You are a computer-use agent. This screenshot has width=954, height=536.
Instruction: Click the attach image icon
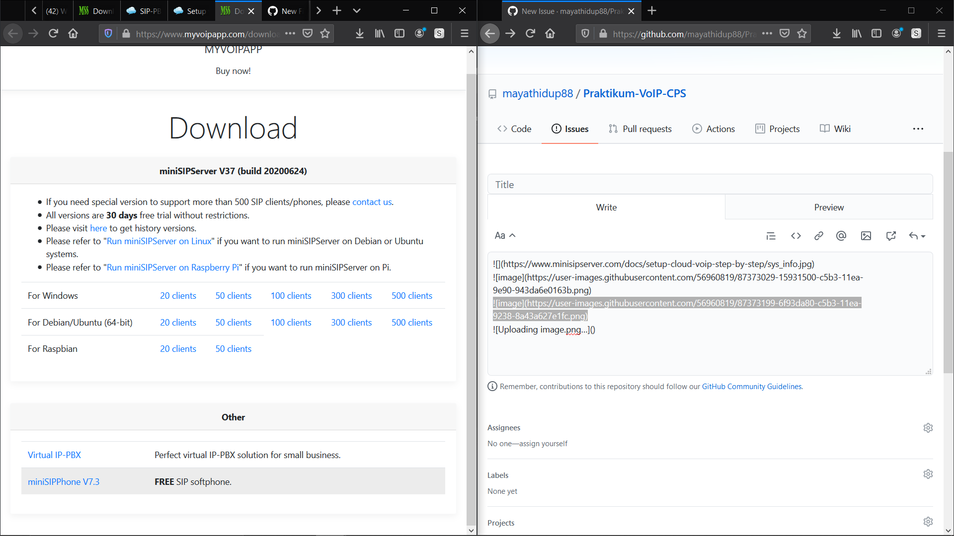pyautogui.click(x=866, y=236)
